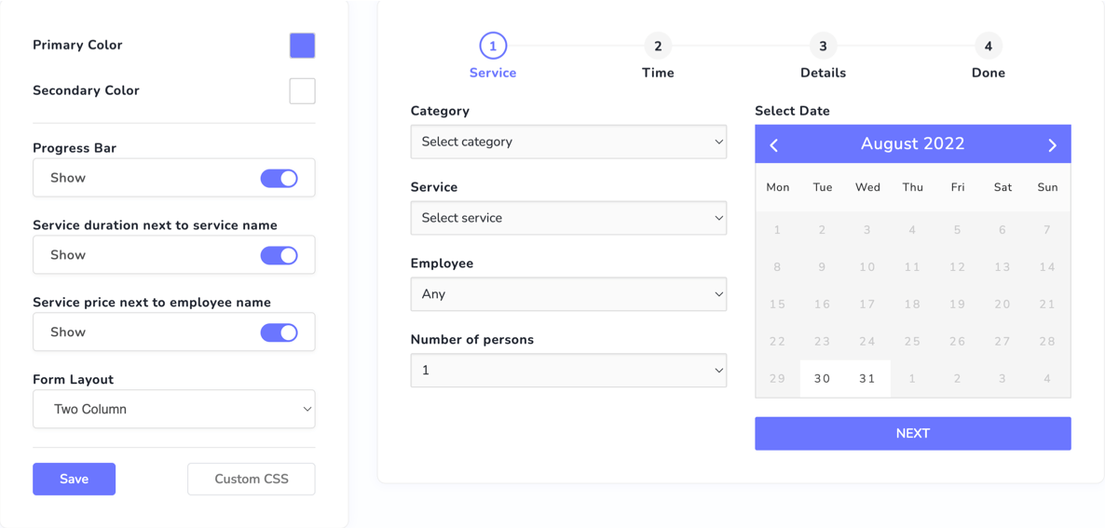Screen dimensions: 1105x528
Task: Select step 4 Done indicator
Action: [x=988, y=46]
